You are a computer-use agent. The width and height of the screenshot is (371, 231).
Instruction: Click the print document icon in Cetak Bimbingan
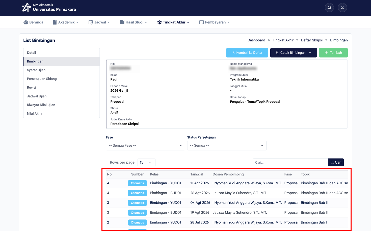(x=278, y=53)
